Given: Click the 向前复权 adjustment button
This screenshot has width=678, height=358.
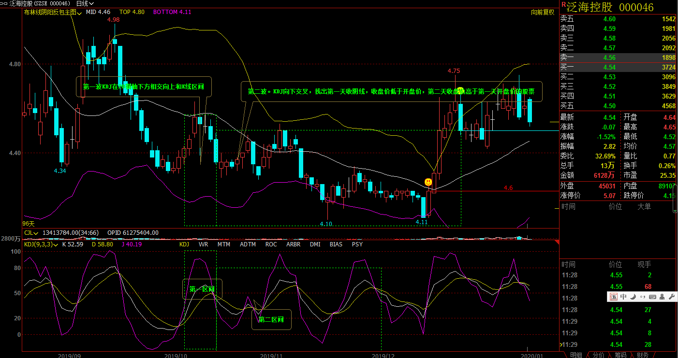Looking at the screenshot, I should pyautogui.click(x=543, y=12).
